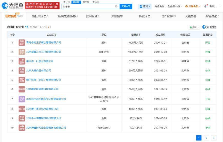
Task: Click the 一叶茶业 company logo tile
Action: pyautogui.click(x=22, y=61)
